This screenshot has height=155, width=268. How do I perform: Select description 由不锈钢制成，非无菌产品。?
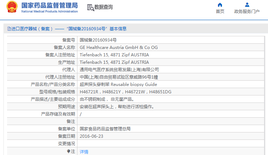[x=107, y=99]
